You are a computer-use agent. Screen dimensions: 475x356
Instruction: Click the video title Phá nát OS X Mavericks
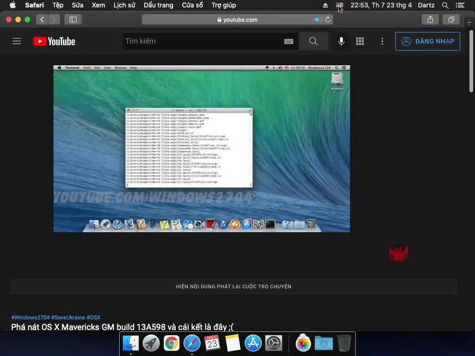tap(122, 327)
